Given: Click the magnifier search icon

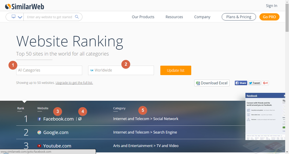Looking at the screenshot, I should (x=77, y=17).
